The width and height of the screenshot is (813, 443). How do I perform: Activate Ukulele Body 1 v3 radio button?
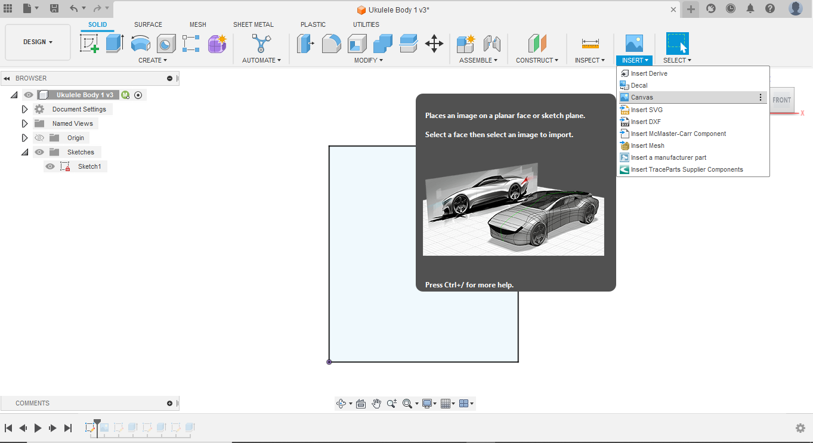138,95
